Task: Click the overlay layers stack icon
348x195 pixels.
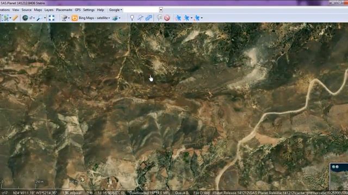Action: click(115, 18)
